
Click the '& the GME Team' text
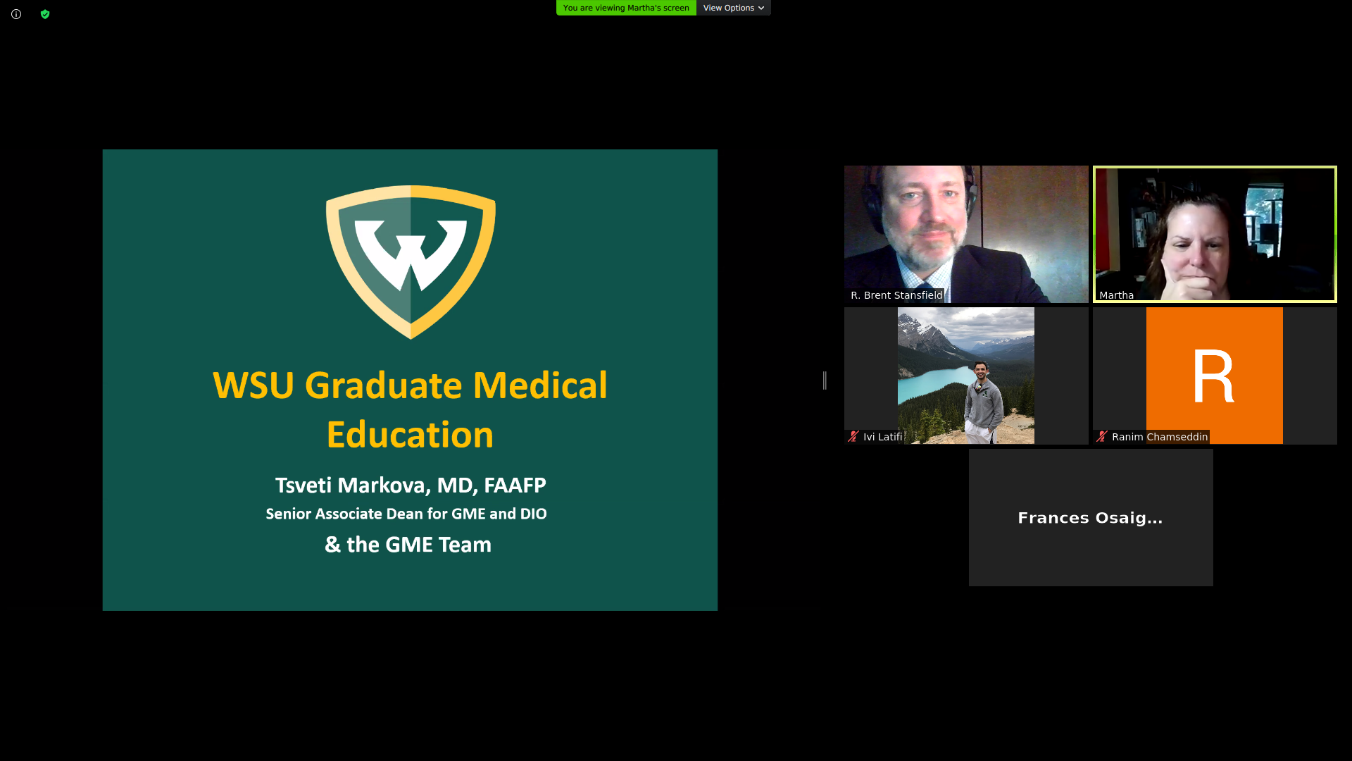pyautogui.click(x=408, y=545)
